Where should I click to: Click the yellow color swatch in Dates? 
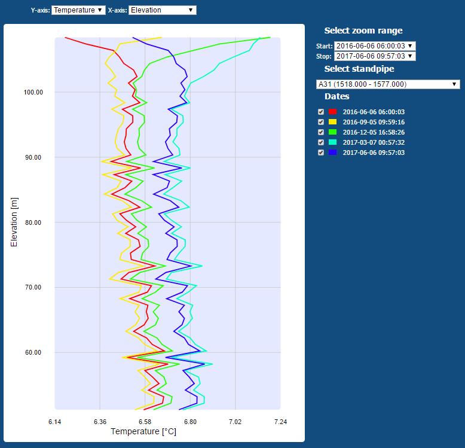tap(333, 122)
